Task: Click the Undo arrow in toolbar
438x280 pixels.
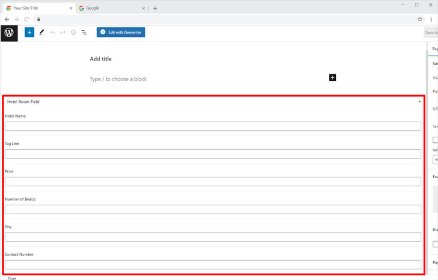Action: (52, 32)
